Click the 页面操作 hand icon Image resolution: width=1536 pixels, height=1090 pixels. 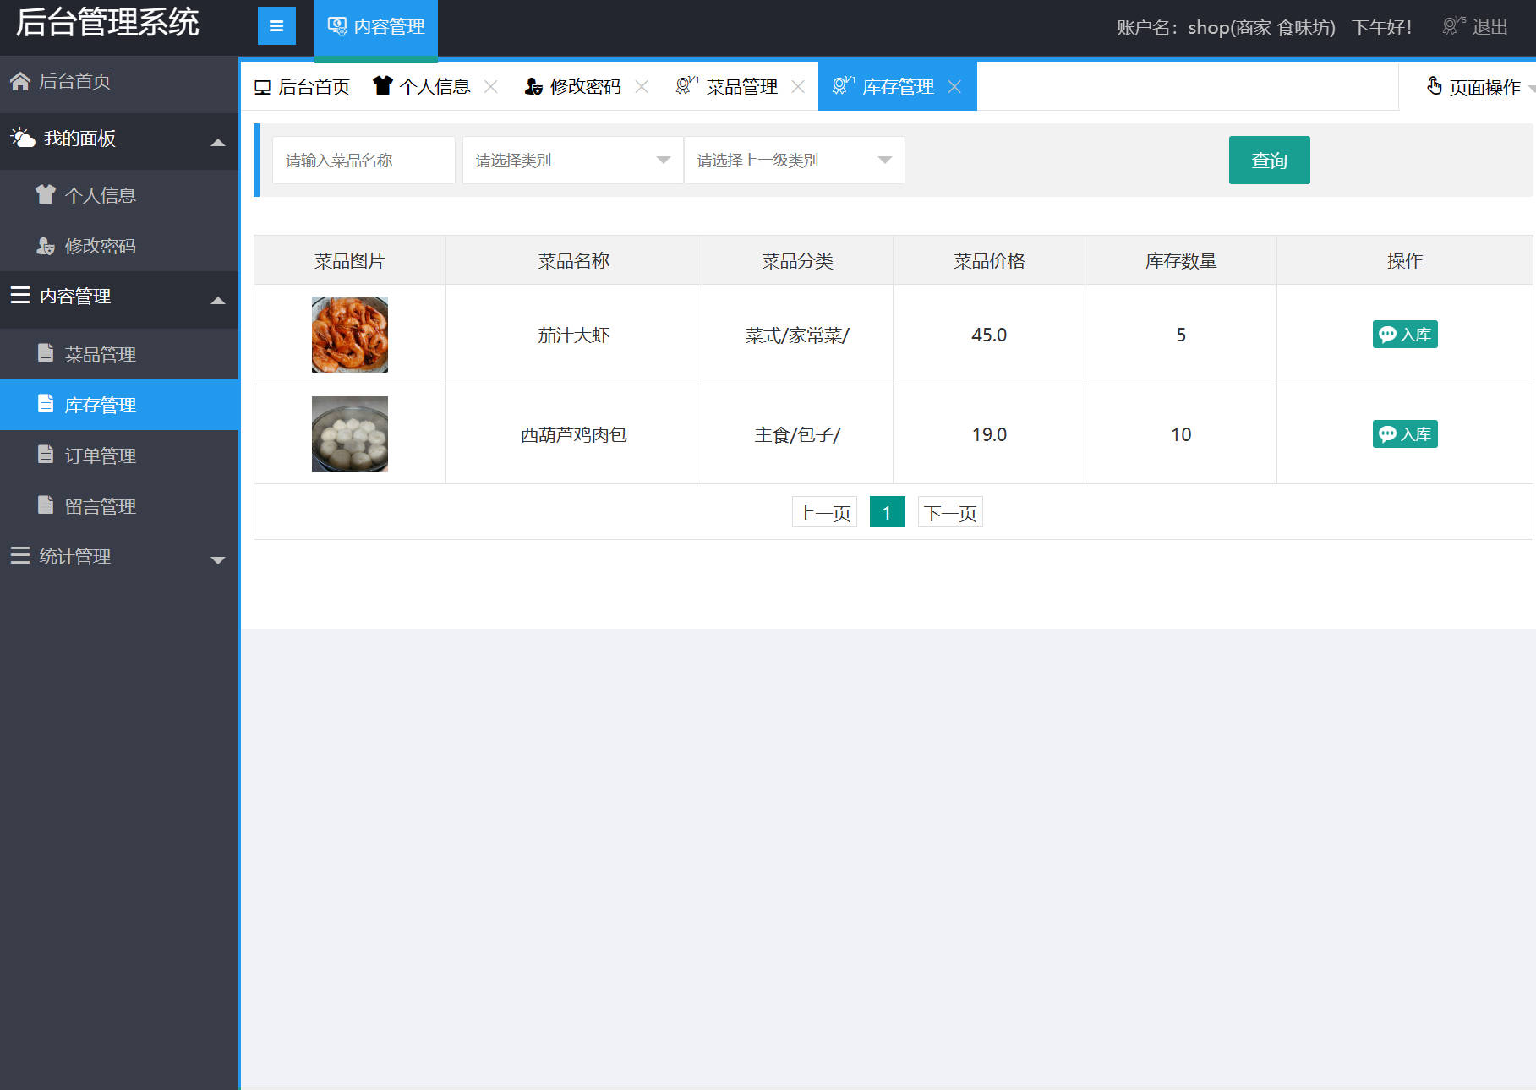click(x=1433, y=86)
